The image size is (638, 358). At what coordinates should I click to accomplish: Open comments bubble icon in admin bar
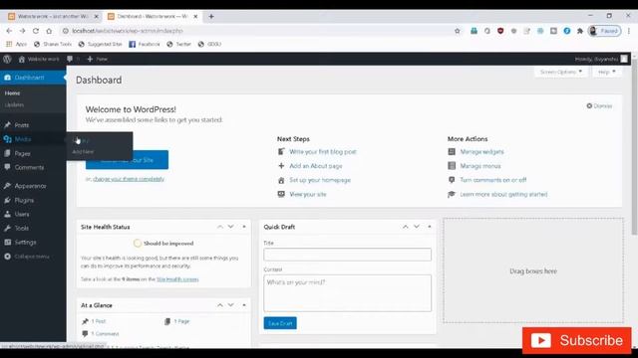point(70,59)
